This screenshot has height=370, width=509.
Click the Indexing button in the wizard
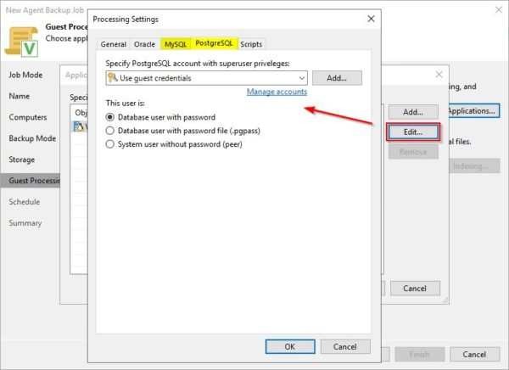click(473, 166)
